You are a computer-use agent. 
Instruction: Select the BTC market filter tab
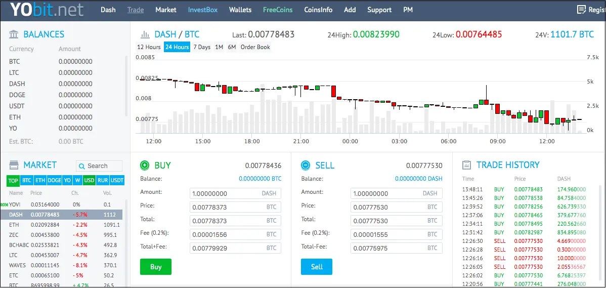pyautogui.click(x=26, y=181)
